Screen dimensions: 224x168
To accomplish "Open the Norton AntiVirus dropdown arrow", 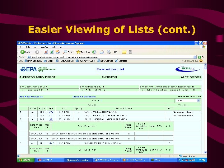I will [204, 61].
